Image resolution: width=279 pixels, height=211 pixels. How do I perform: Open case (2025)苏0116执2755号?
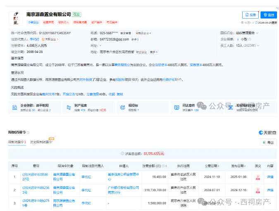coord(36,203)
